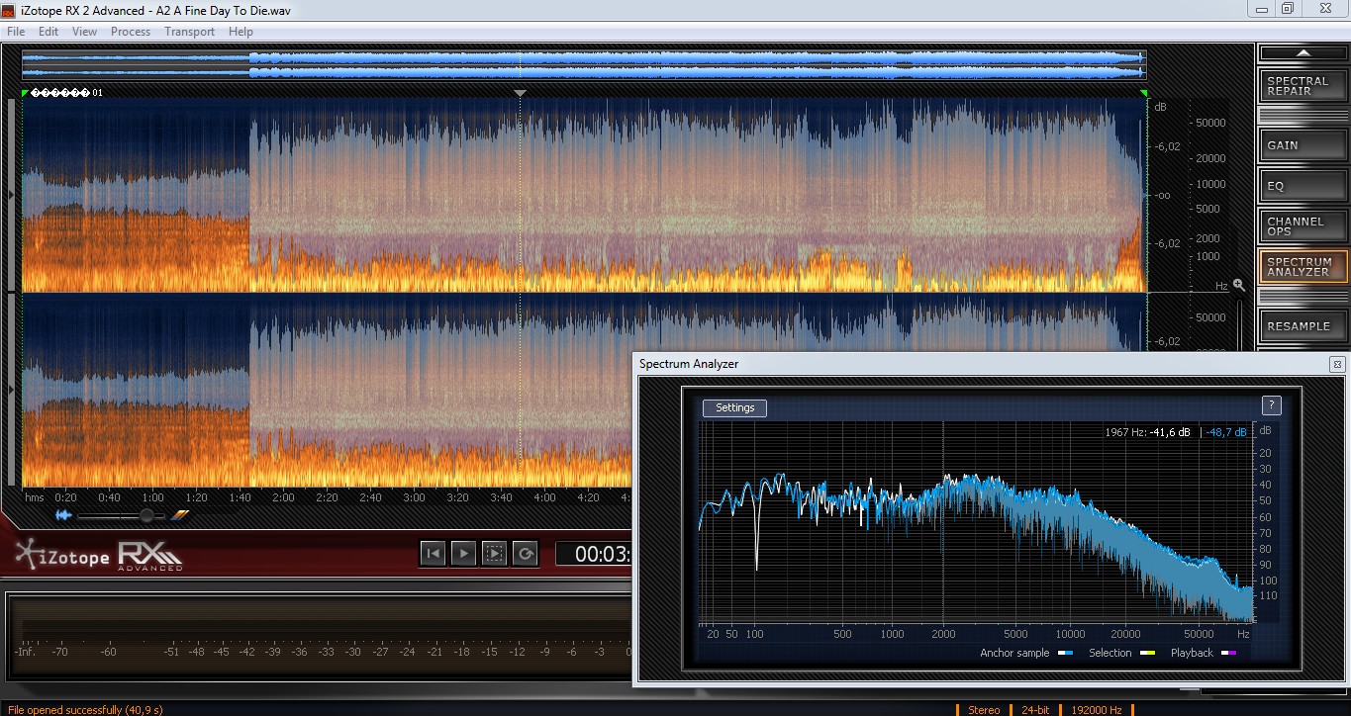Click the 10000 label on frequency scale
Image resolution: width=1351 pixels, height=716 pixels.
click(1211, 184)
